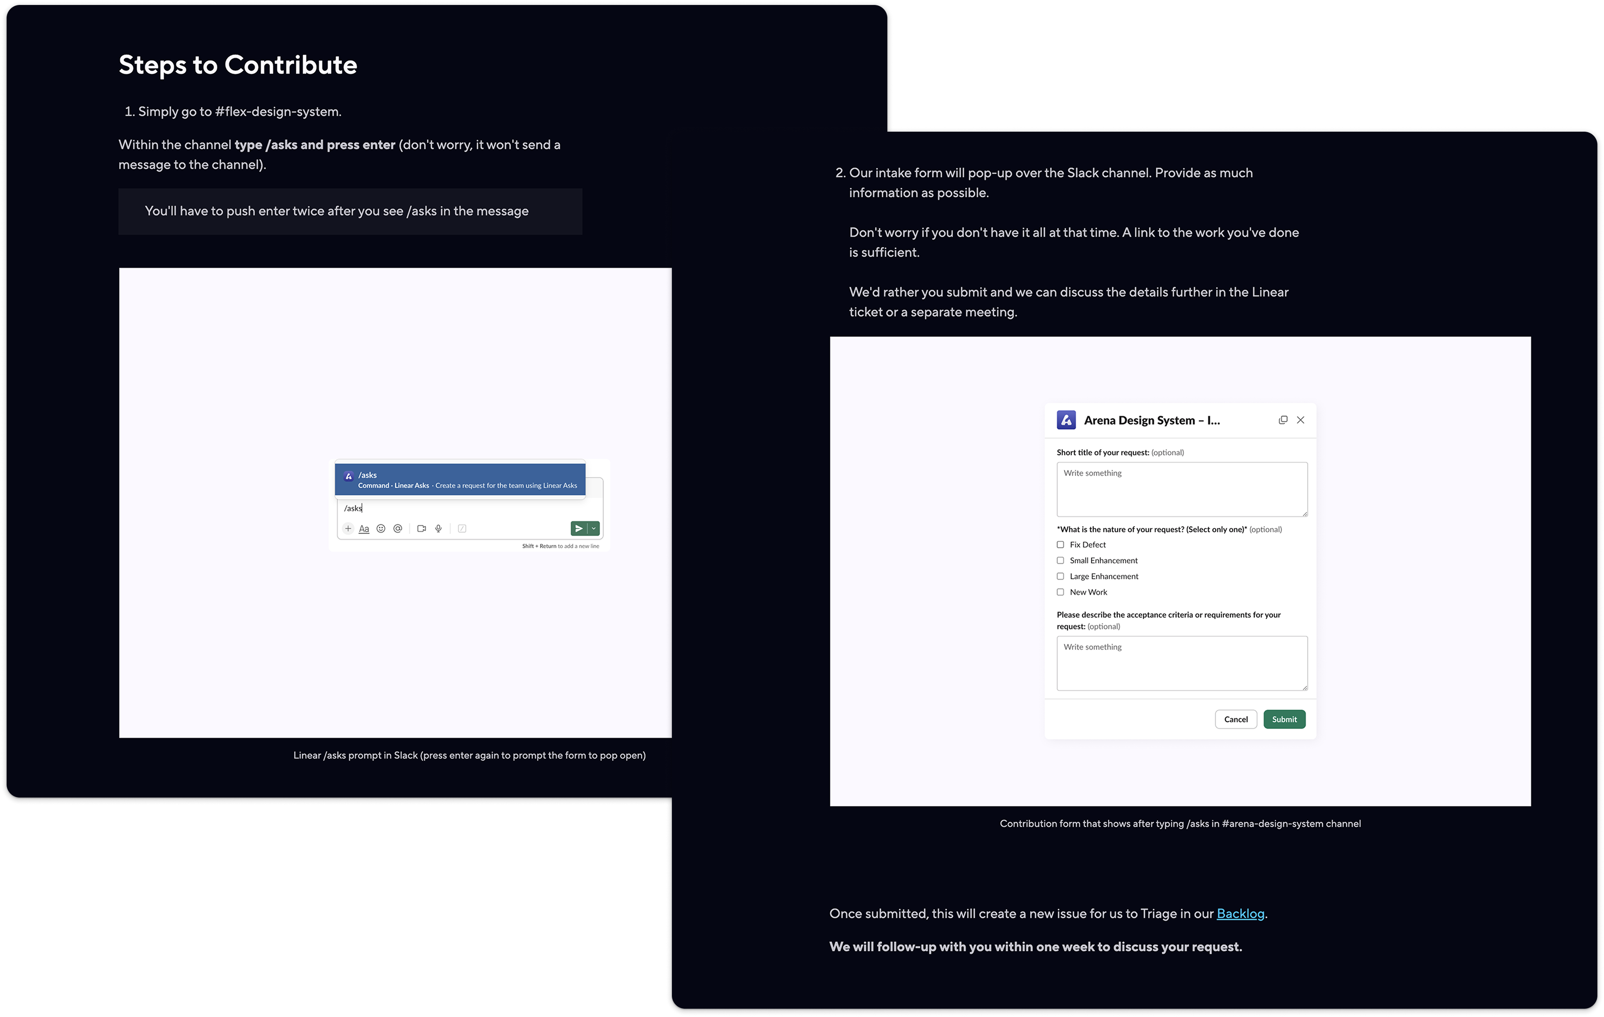Click the Linear logo in form header
1604x1017 pixels.
tap(1066, 420)
